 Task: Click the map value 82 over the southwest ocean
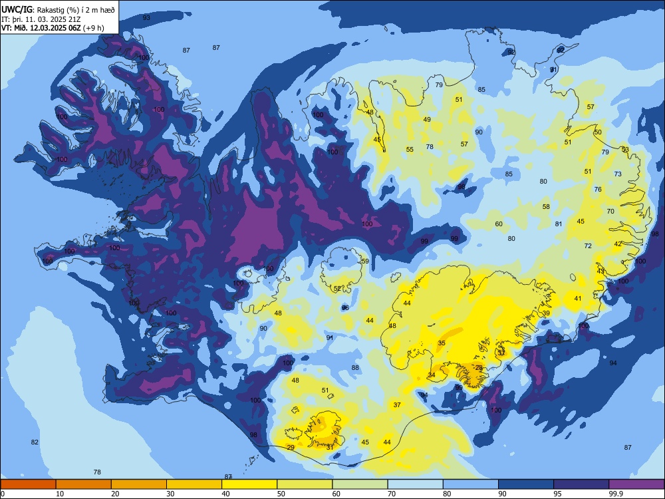click(35, 442)
